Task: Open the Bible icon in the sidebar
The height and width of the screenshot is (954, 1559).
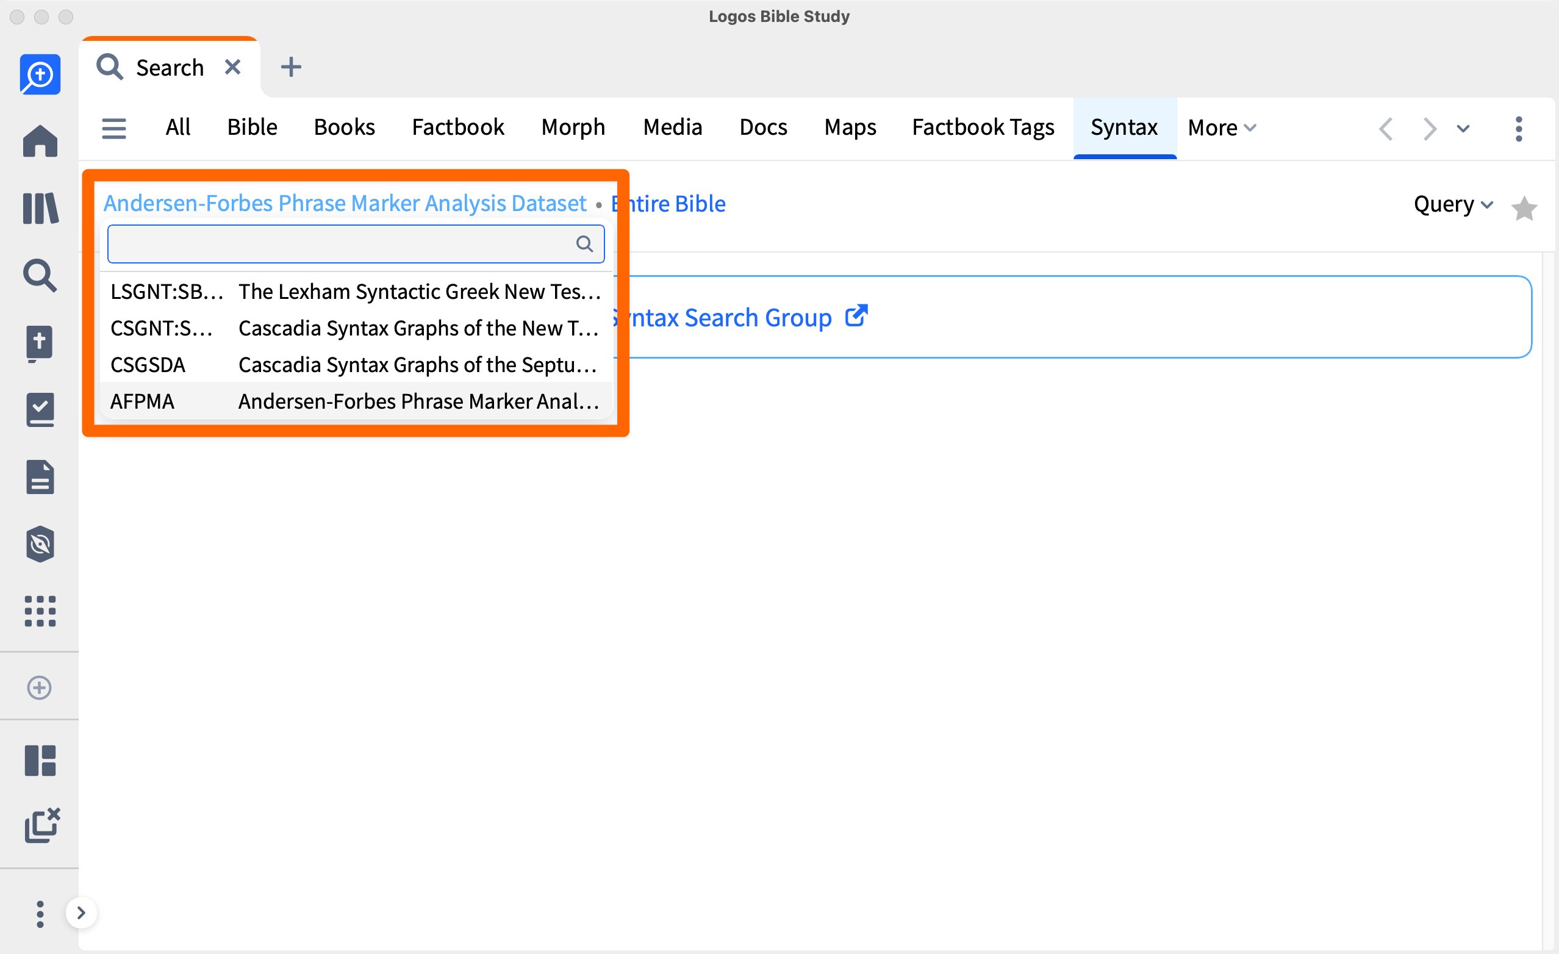Action: point(40,343)
